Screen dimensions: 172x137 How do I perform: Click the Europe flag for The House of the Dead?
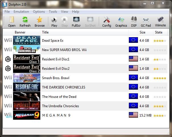(x=133, y=96)
